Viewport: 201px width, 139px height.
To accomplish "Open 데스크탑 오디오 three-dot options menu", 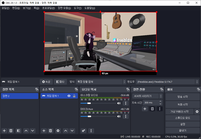I will pyautogui.click(x=126, y=103).
